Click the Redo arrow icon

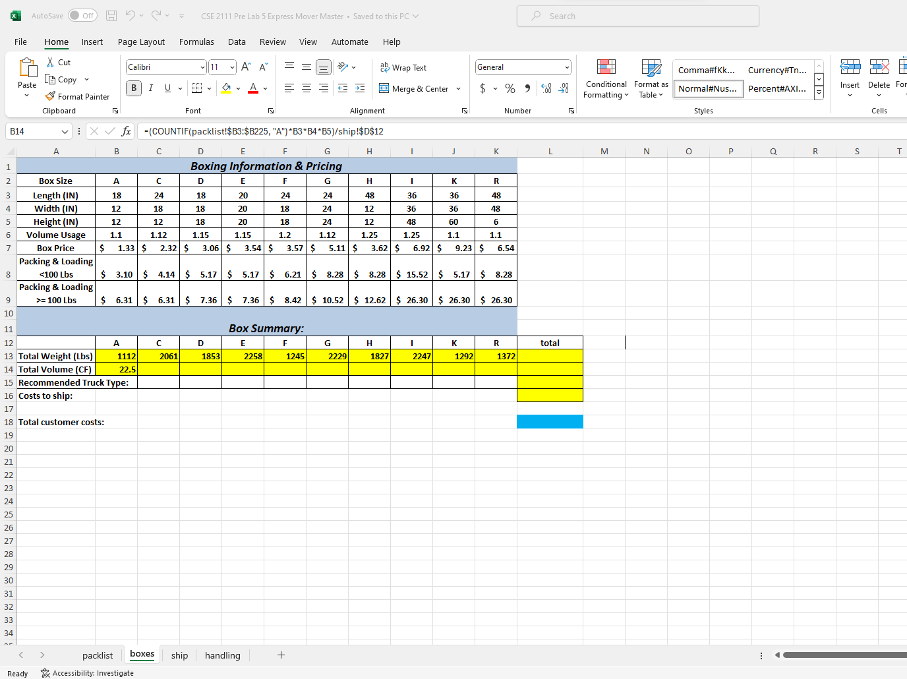pos(156,16)
